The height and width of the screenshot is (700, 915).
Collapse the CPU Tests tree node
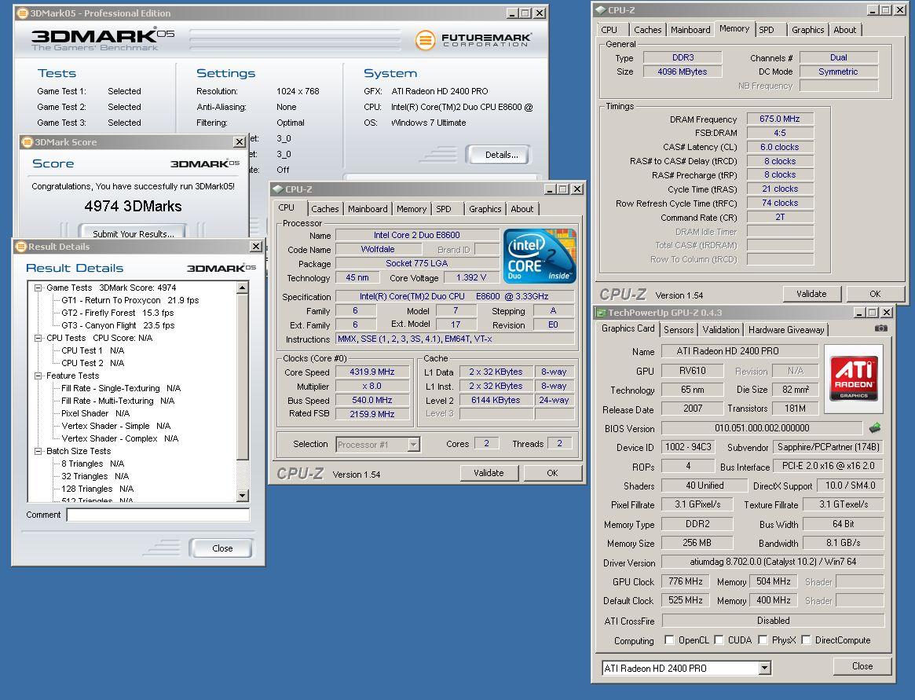point(38,338)
